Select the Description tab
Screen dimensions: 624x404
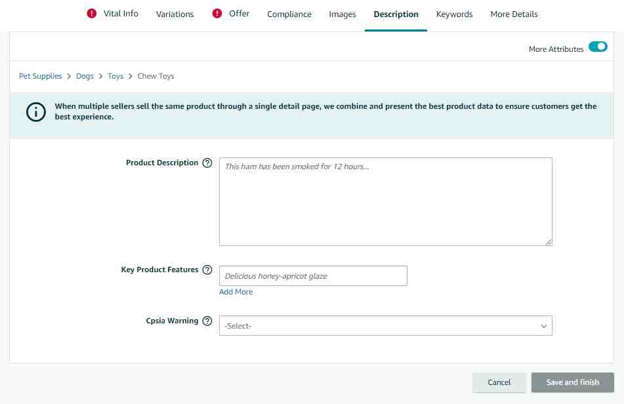[x=396, y=14]
